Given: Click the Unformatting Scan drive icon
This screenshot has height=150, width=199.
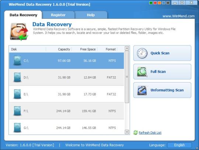Looking at the screenshot, I should point(142,90).
